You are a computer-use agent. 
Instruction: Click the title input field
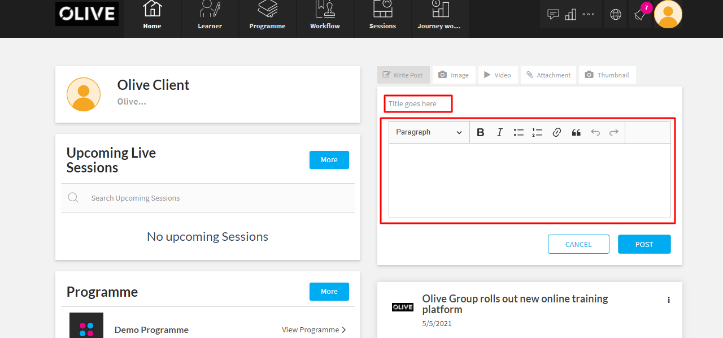418,103
